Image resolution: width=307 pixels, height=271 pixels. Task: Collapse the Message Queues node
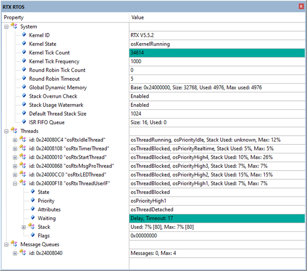coord(6,245)
